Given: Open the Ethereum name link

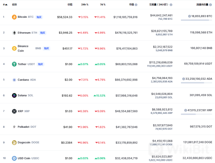Looking at the screenshot, I should click(x=24, y=33).
